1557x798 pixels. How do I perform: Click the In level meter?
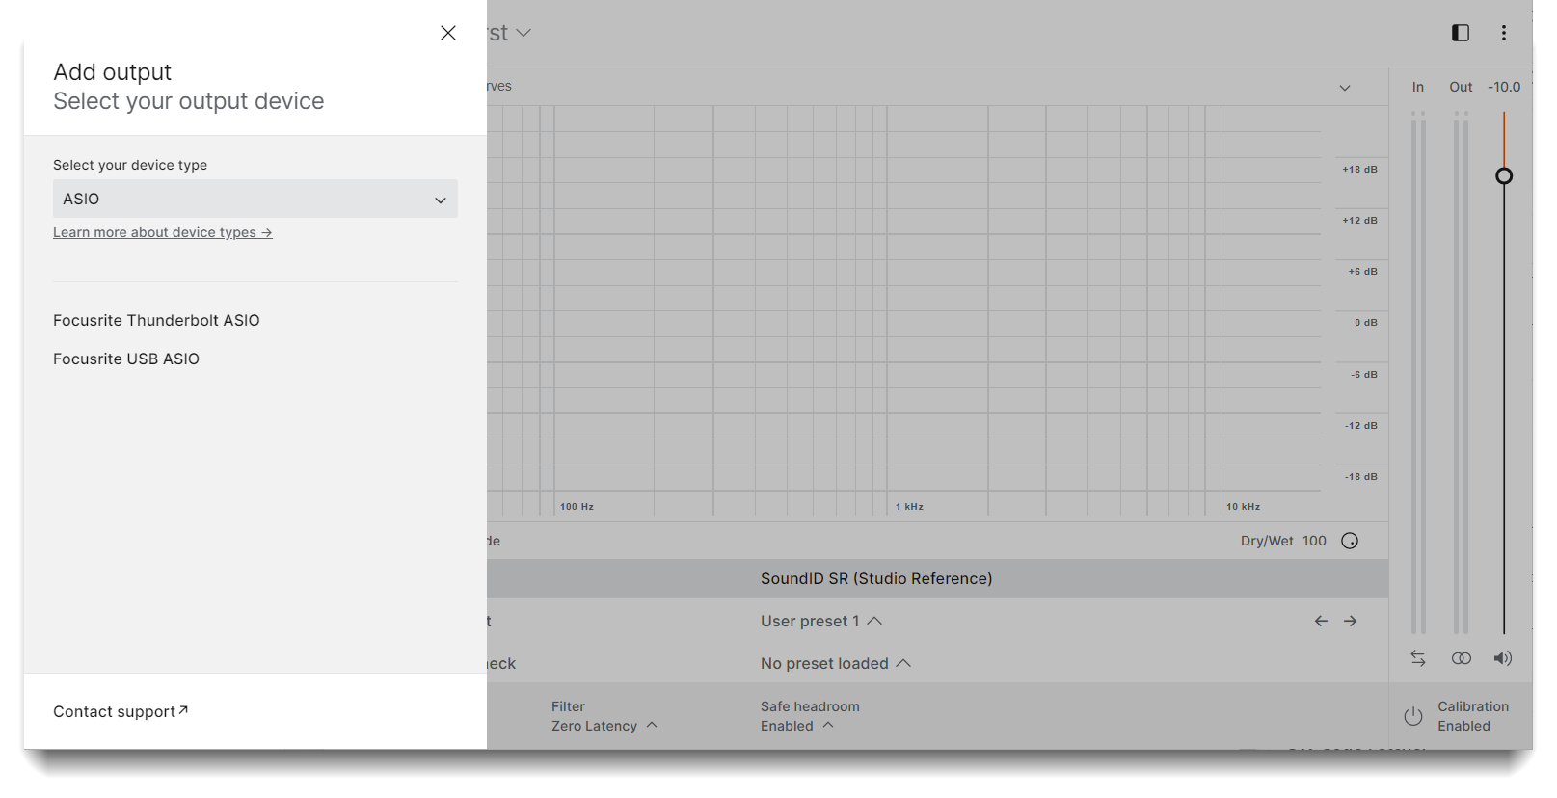click(1418, 372)
